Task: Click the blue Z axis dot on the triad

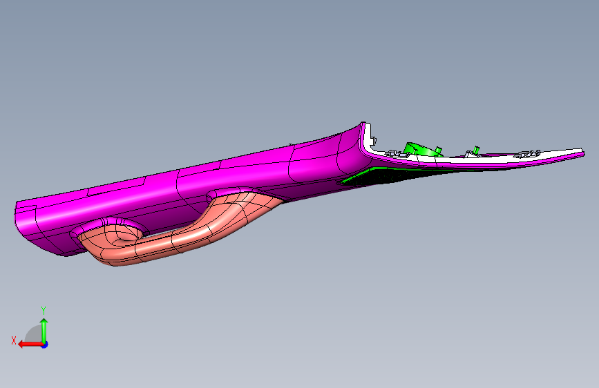Action: pyautogui.click(x=45, y=345)
